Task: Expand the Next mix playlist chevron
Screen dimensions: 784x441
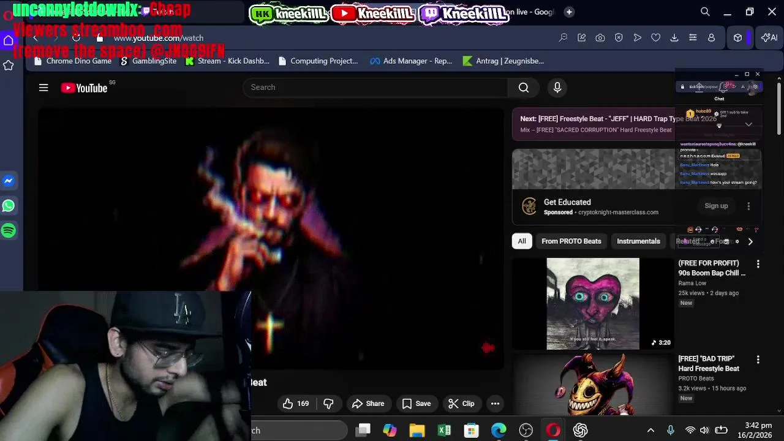Action: tap(748, 124)
